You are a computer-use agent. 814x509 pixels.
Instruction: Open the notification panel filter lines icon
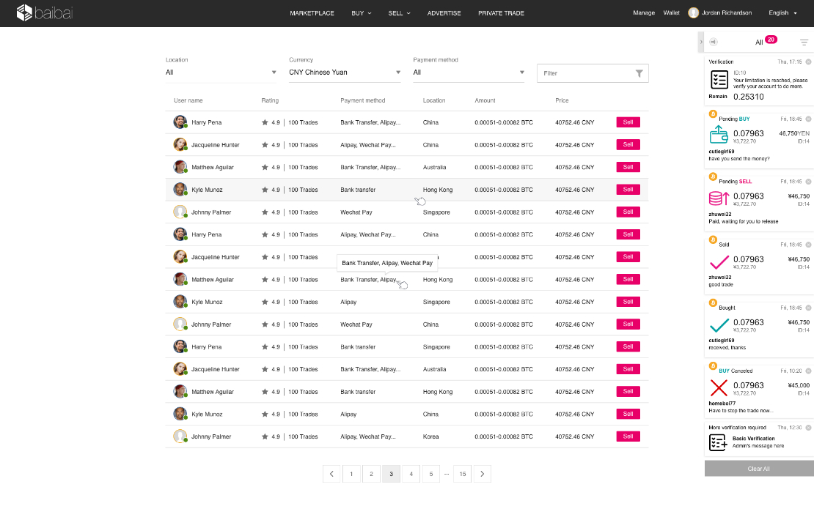(x=804, y=42)
